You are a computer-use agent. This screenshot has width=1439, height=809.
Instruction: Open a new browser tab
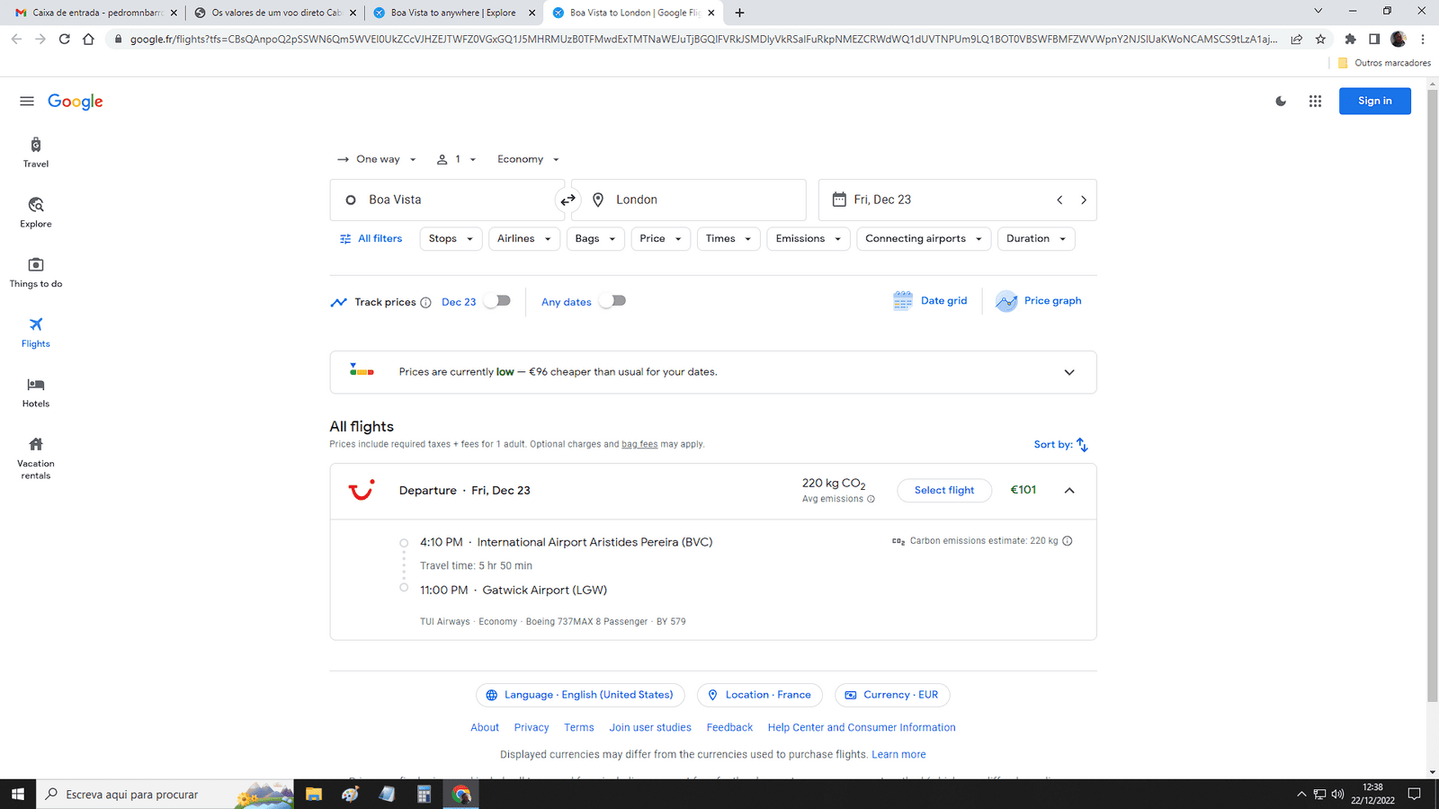[x=739, y=13]
